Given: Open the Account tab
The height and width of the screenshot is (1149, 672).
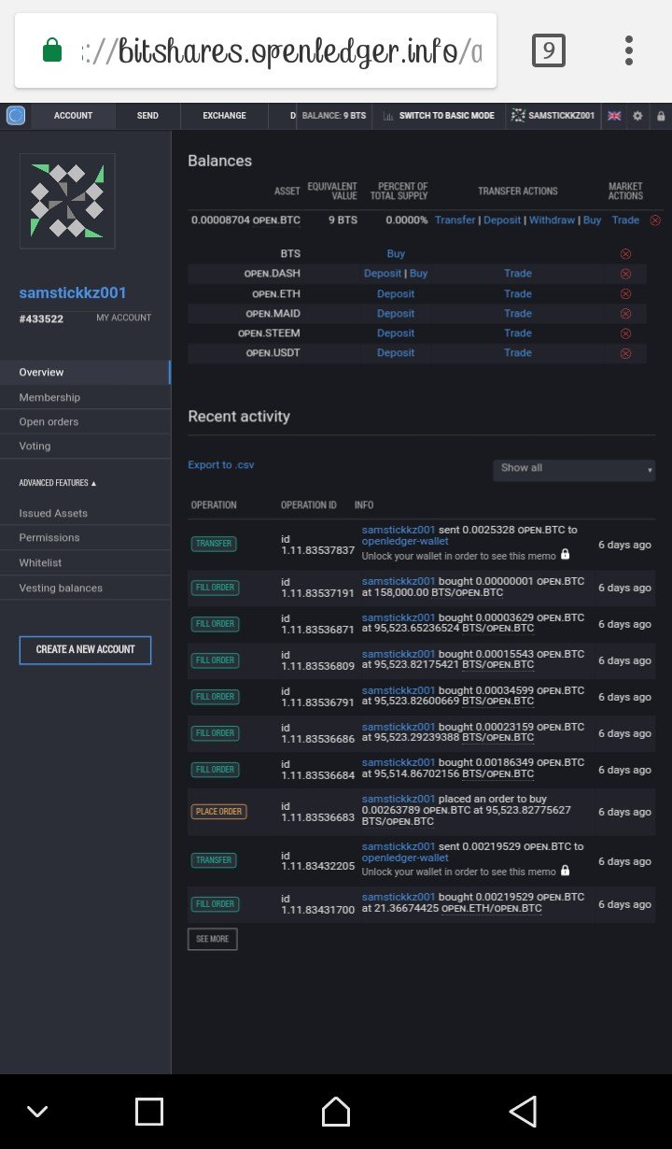Looking at the screenshot, I should 73,116.
